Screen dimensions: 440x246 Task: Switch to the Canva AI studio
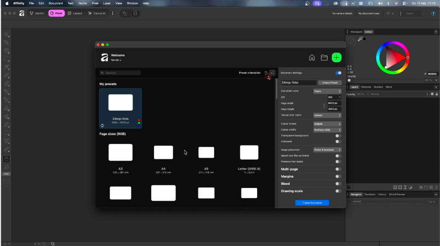pos(97,13)
